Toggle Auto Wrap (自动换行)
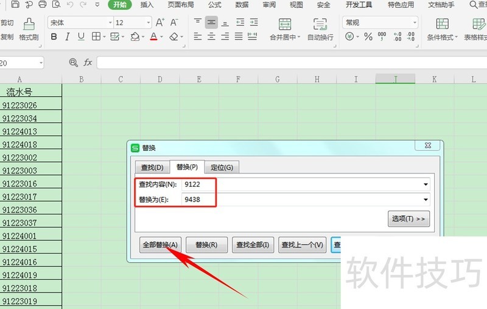487x309 pixels. click(x=320, y=29)
